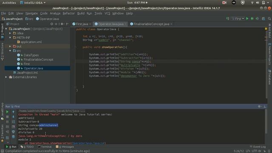Click the screen recording indicator in the system bar

click(224, 3)
